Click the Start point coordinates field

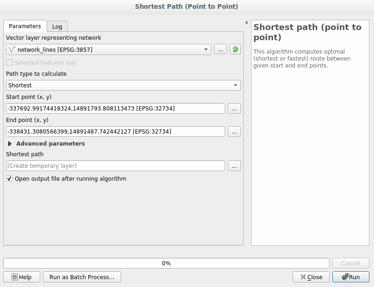tap(116, 109)
